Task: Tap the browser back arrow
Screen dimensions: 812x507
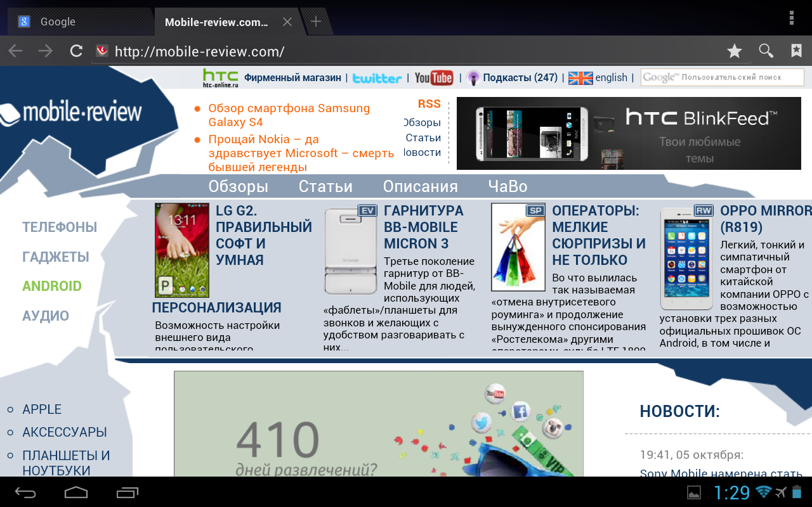Action: pyautogui.click(x=15, y=51)
